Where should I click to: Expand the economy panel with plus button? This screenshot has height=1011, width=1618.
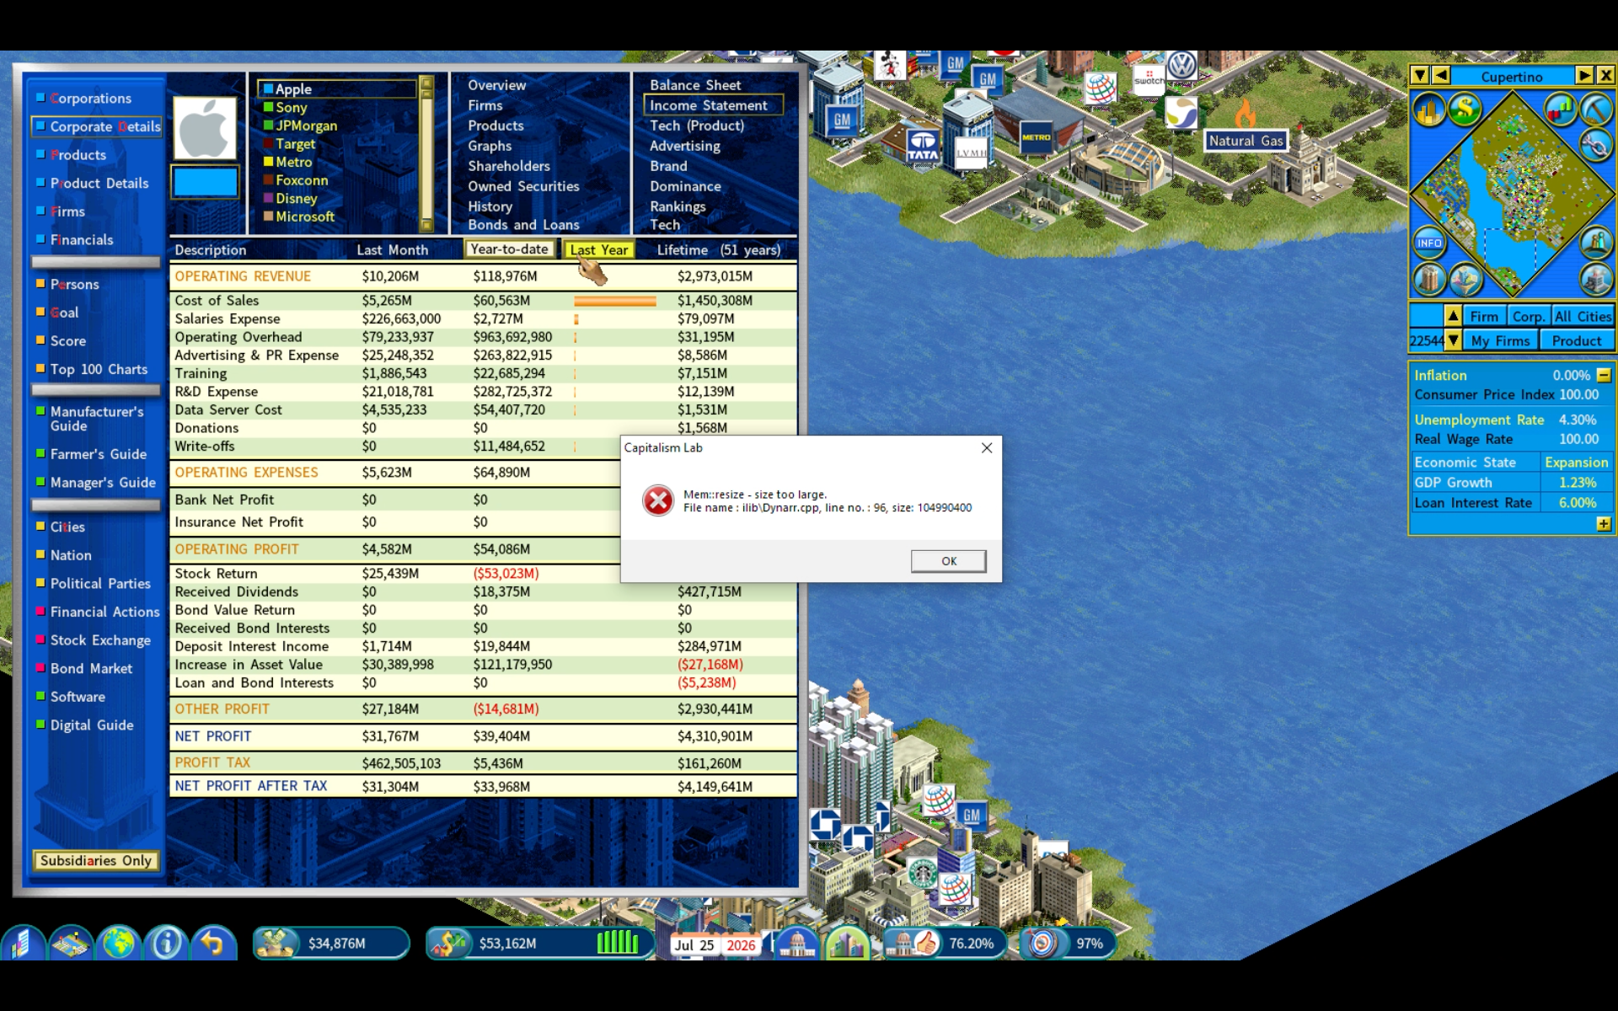coord(1604,524)
